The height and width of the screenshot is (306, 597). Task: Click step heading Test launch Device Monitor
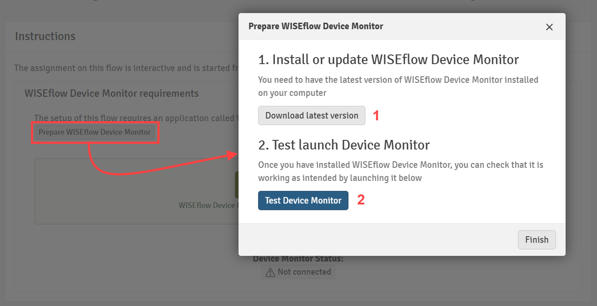click(344, 145)
